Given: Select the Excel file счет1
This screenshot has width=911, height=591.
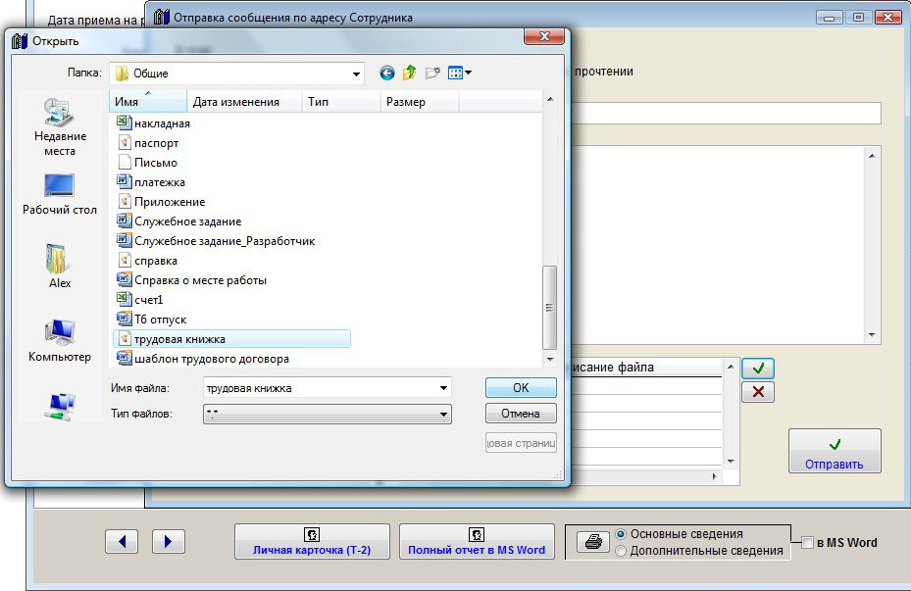Looking at the screenshot, I should [140, 300].
